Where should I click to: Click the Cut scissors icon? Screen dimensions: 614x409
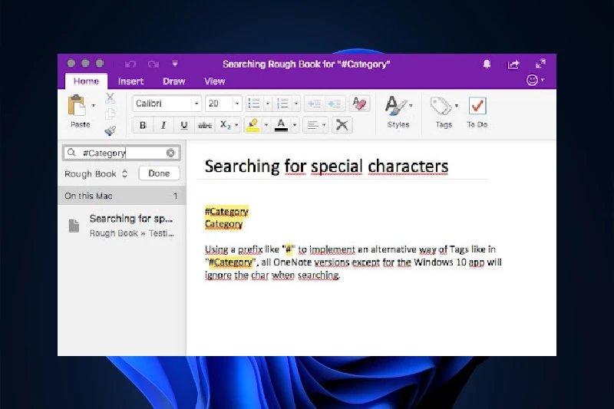[110, 98]
